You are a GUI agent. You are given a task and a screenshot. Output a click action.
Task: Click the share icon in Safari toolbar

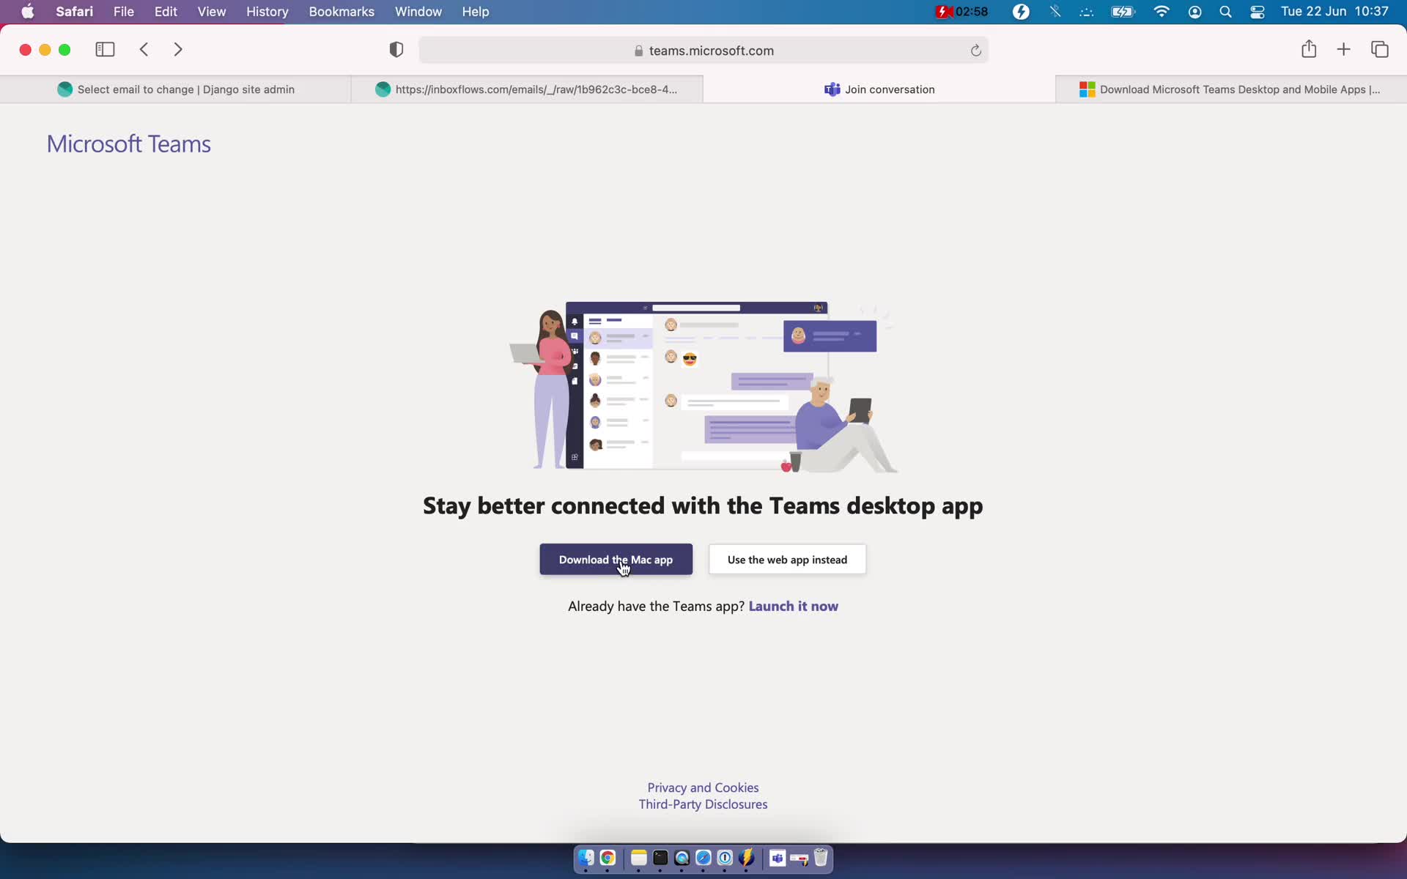(x=1309, y=50)
